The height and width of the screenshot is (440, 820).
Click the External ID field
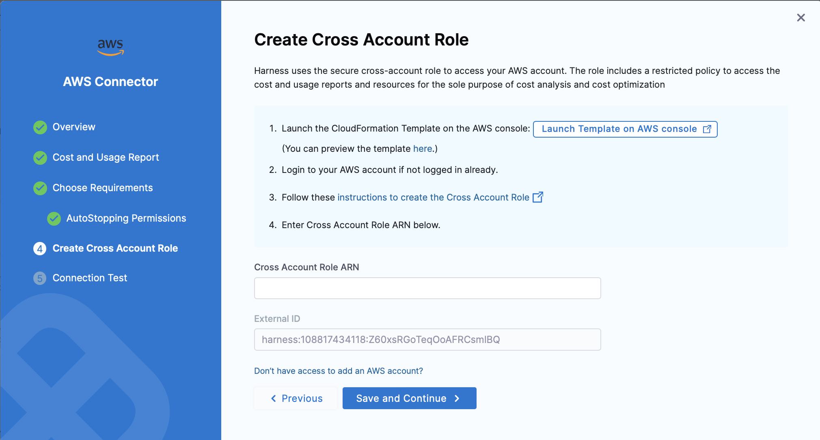pyautogui.click(x=427, y=340)
